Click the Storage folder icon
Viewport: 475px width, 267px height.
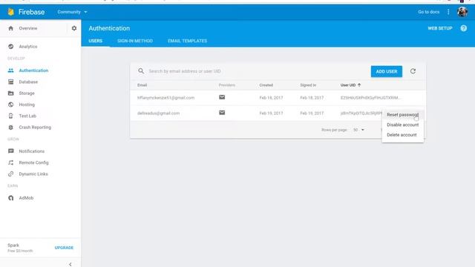[x=11, y=93]
